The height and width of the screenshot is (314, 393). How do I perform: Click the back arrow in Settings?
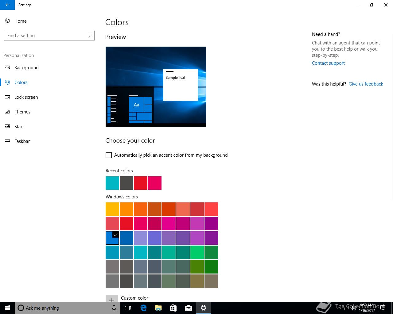point(7,5)
